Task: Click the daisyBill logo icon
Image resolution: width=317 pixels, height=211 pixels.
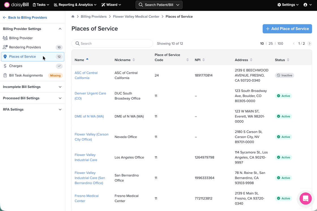Action: pyautogui.click(x=7, y=5)
